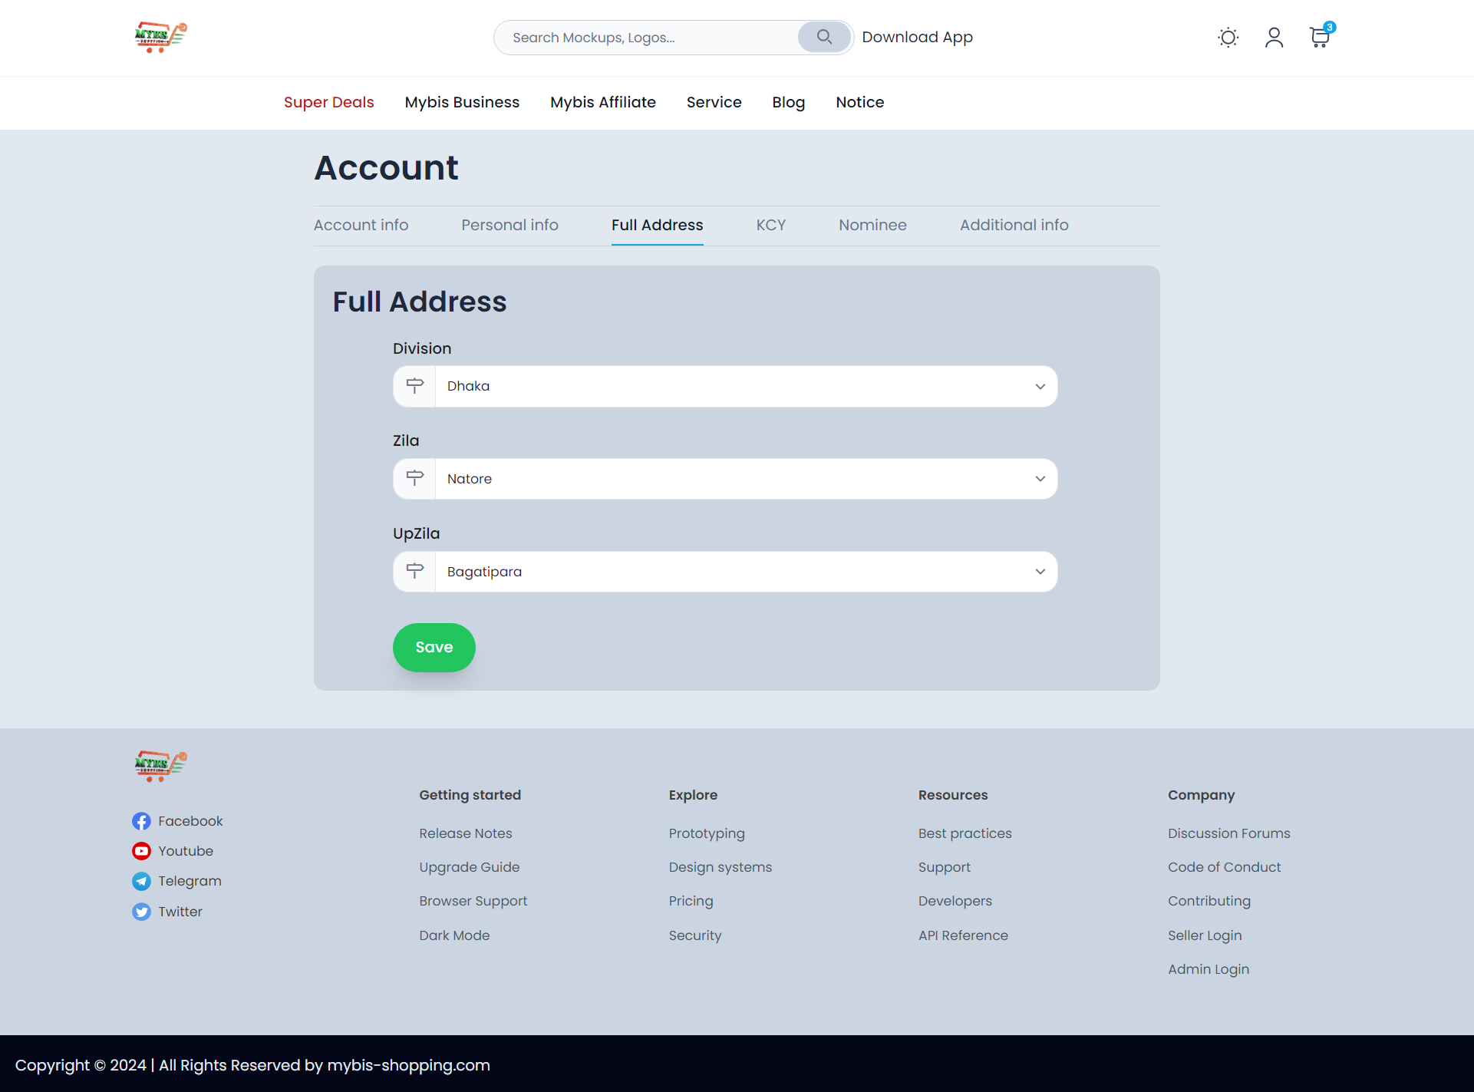Open the Telegram social icon
This screenshot has height=1092, width=1474.
coord(141,881)
